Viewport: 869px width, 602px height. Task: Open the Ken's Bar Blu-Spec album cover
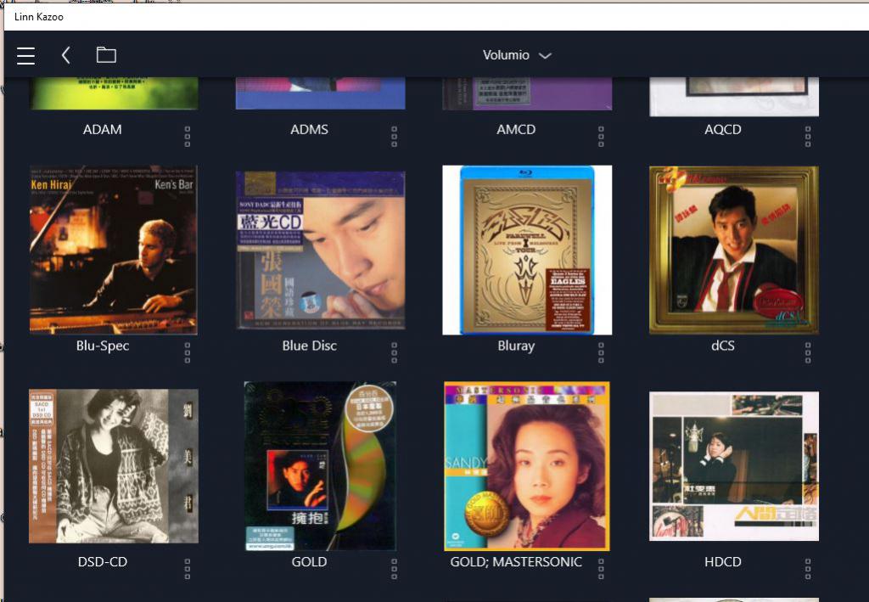[114, 250]
